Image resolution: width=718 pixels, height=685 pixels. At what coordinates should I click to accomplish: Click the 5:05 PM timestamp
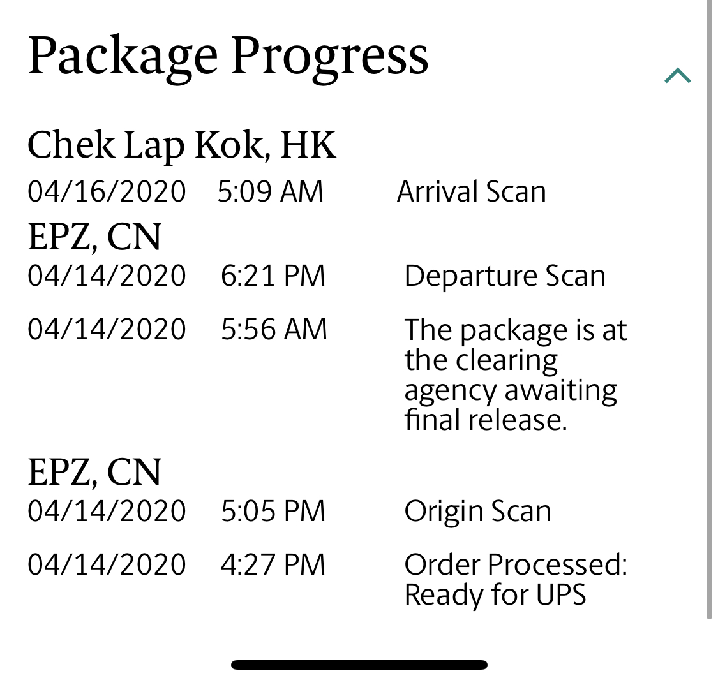[x=273, y=512]
